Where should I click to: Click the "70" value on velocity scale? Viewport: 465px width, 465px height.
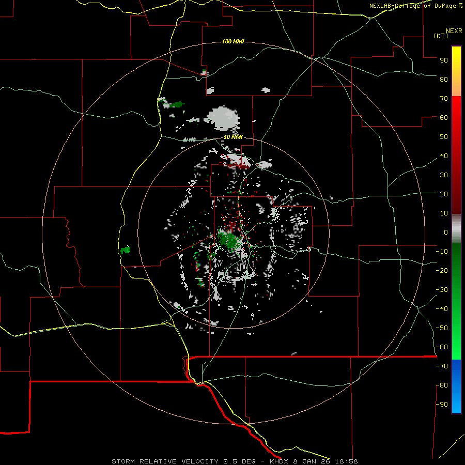point(444,99)
